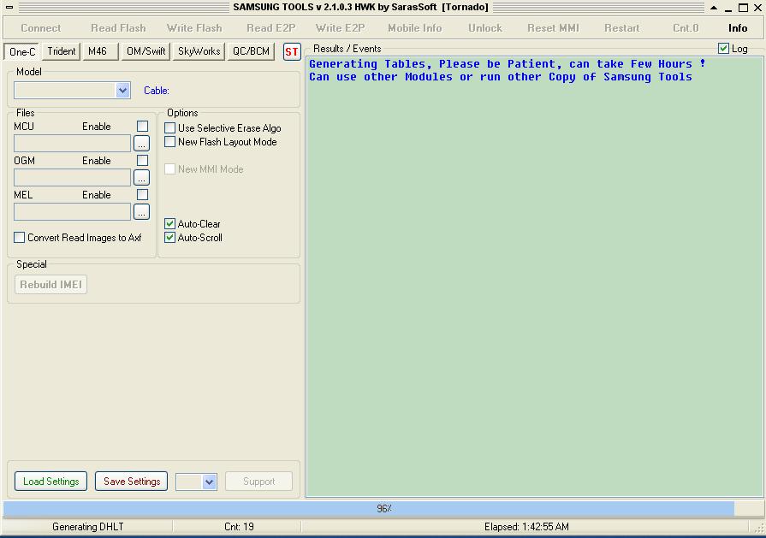Click the Write Flash toolbar button

tap(194, 28)
